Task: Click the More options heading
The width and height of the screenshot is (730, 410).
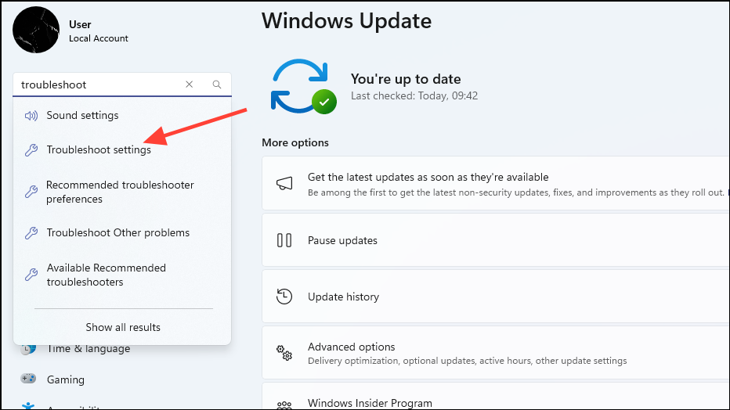Action: (x=295, y=142)
